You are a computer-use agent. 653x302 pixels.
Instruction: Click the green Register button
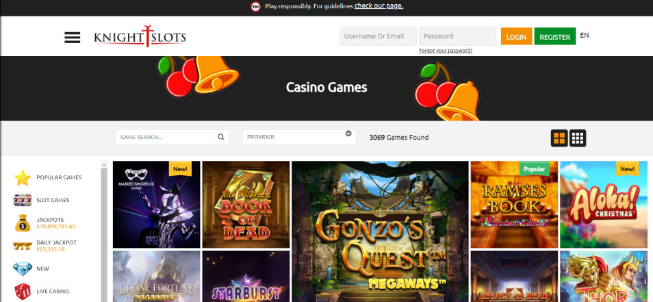(x=554, y=36)
